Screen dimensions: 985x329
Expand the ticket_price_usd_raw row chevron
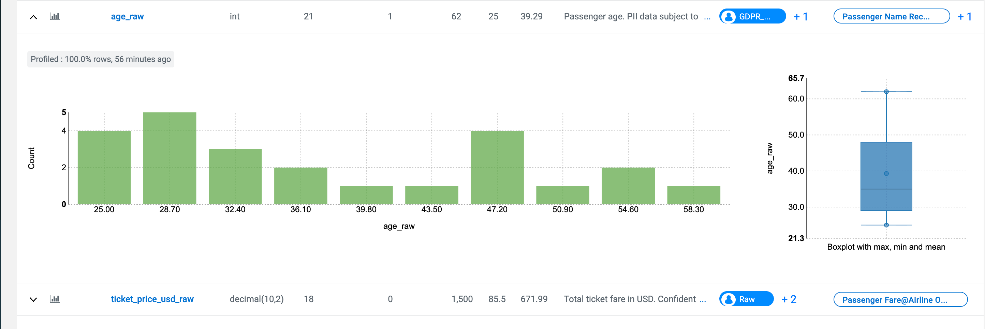click(34, 300)
